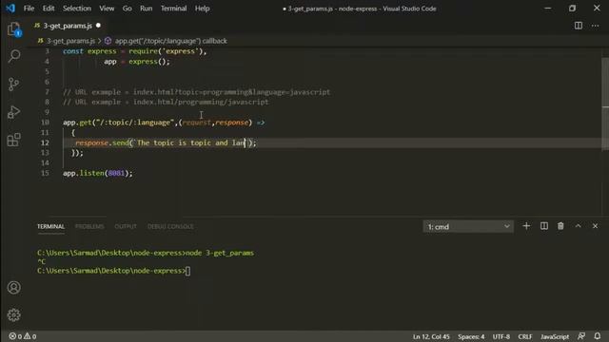
Task: Open the Extensions view
Action: 14,140
